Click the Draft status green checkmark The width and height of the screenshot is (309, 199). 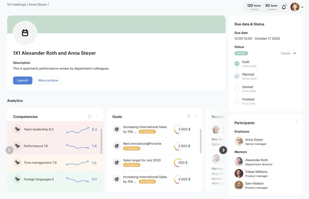point(237,64)
